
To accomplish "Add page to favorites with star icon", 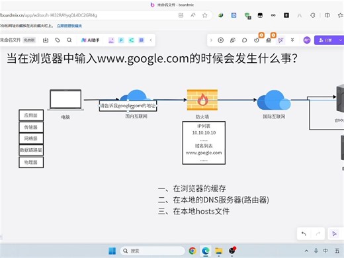I will point(205,15).
